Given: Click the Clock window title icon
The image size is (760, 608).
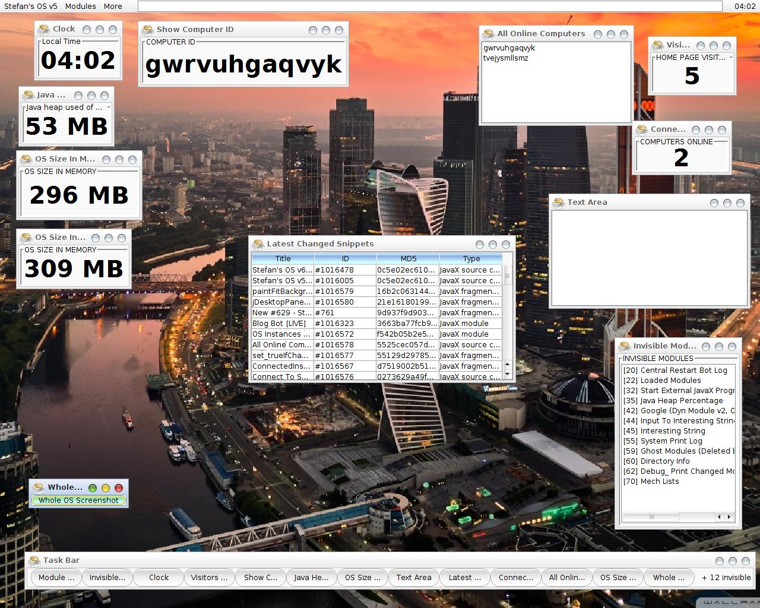Looking at the screenshot, I should click(43, 30).
